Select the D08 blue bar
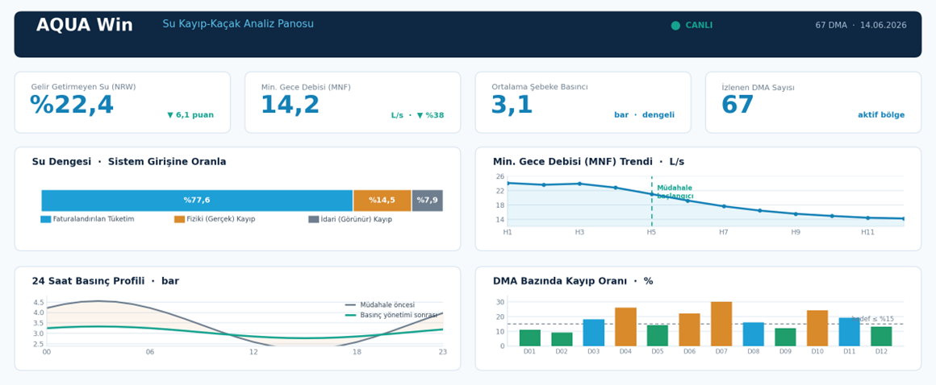Image resolution: width=936 pixels, height=385 pixels. pyautogui.click(x=754, y=334)
